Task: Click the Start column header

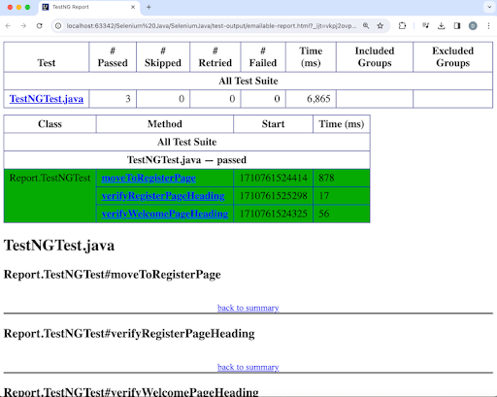Action: click(x=273, y=124)
